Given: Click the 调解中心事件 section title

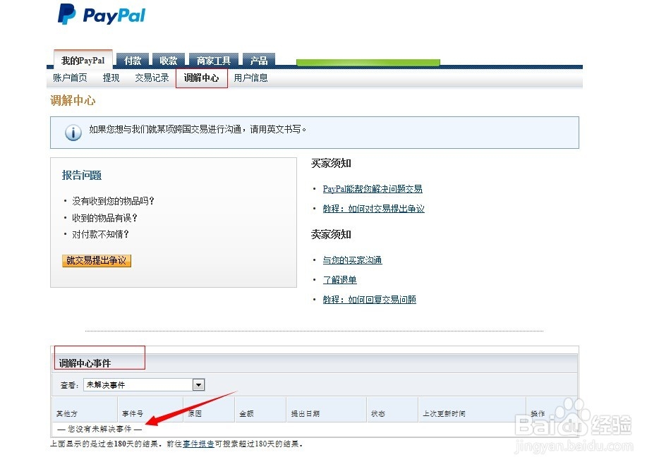Looking at the screenshot, I should 85,363.
